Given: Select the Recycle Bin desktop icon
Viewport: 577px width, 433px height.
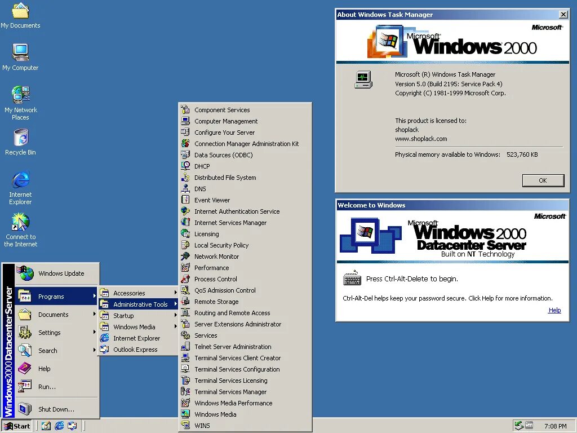Looking at the screenshot, I should click(x=21, y=142).
